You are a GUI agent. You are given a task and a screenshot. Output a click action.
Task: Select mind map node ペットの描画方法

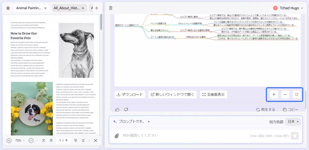pos(158,24)
